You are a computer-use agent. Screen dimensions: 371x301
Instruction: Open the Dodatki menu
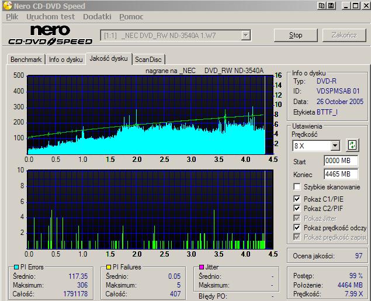[x=97, y=17]
